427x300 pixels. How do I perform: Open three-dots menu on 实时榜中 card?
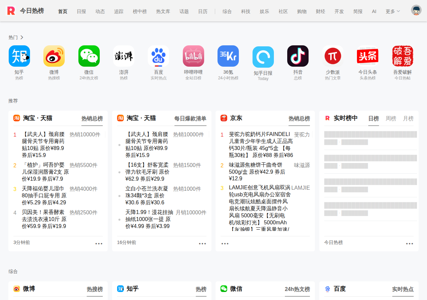pos(410,244)
